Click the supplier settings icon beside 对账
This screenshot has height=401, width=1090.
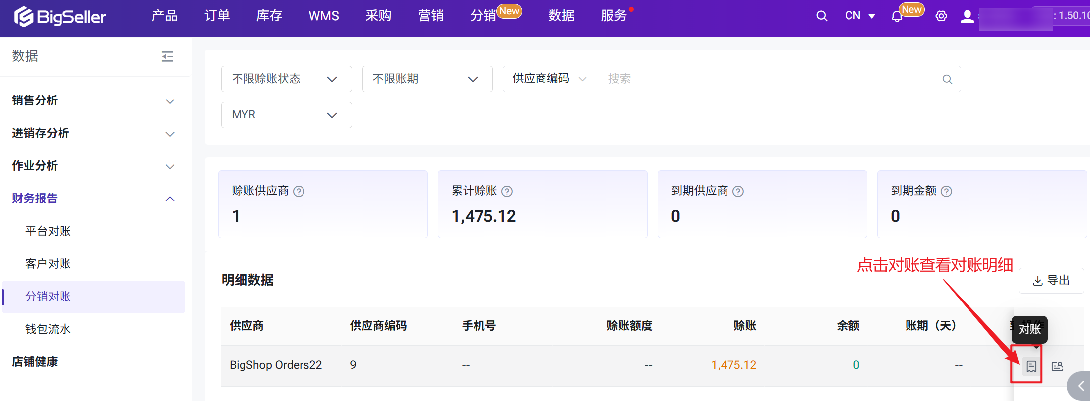(x=1057, y=366)
